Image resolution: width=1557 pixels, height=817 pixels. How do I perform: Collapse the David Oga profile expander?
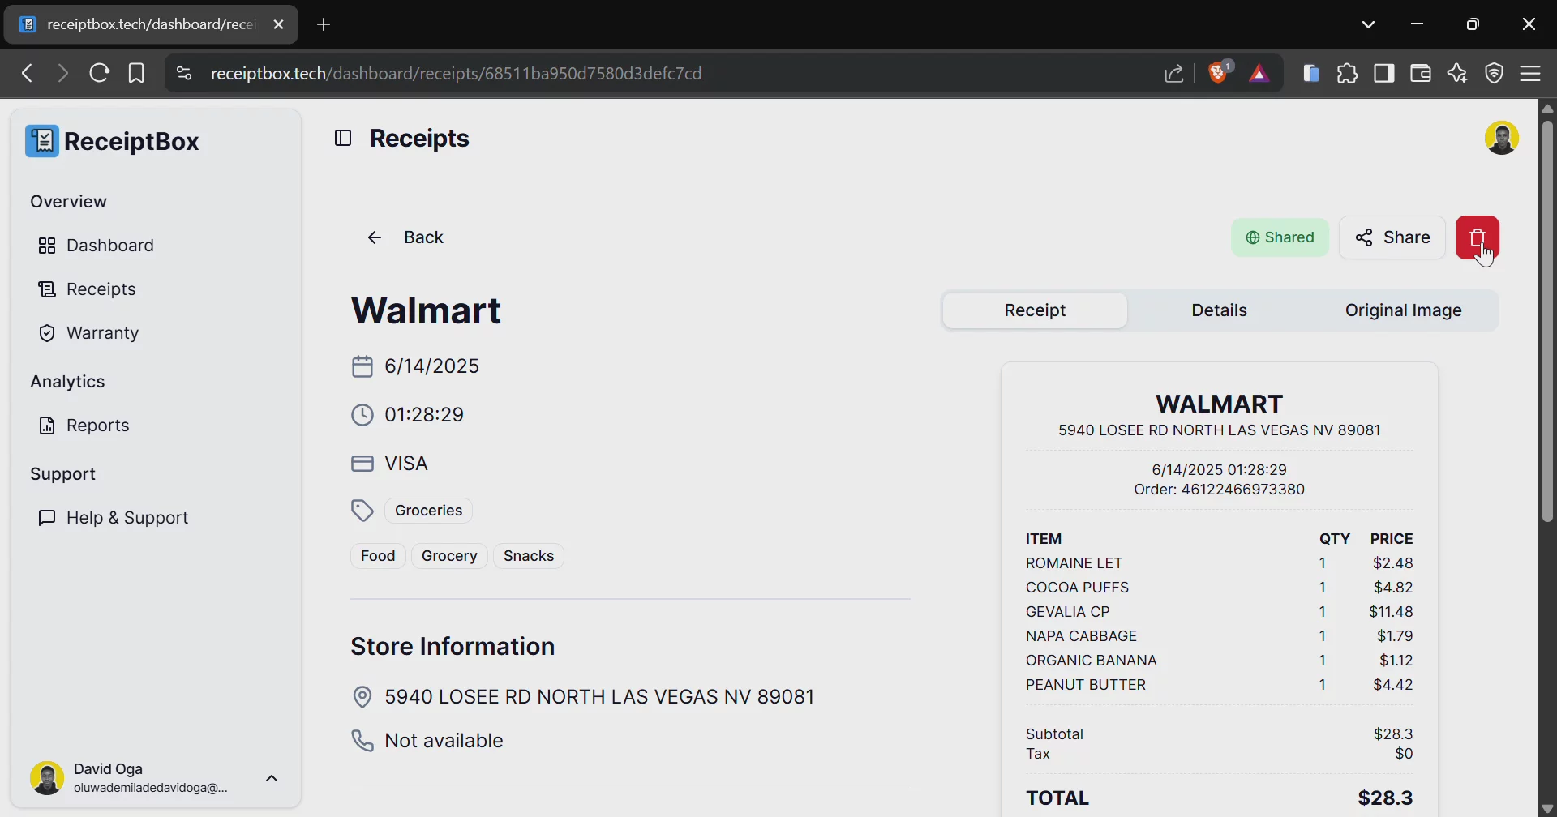[272, 777]
